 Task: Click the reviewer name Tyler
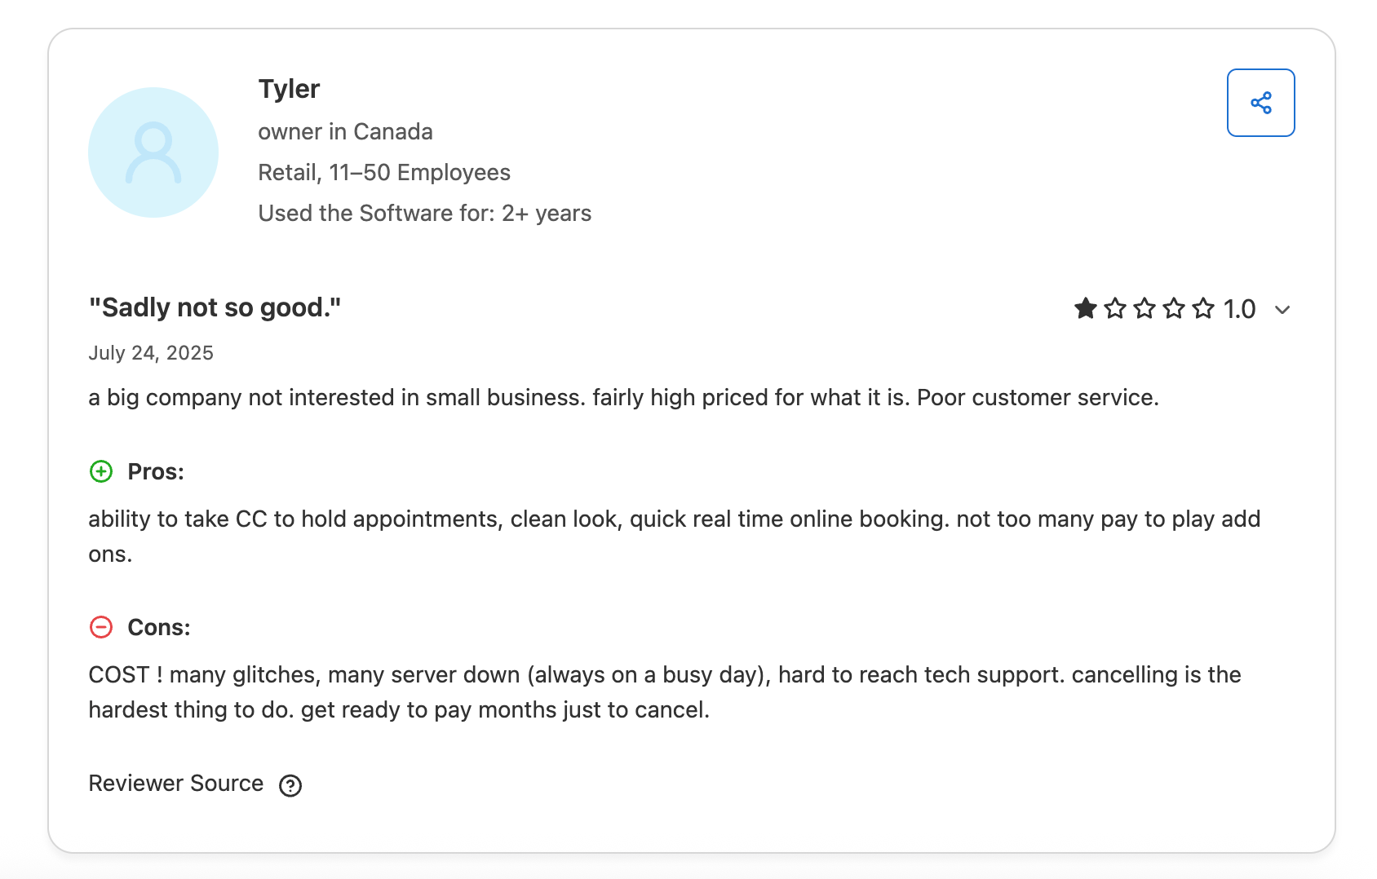pos(289,89)
